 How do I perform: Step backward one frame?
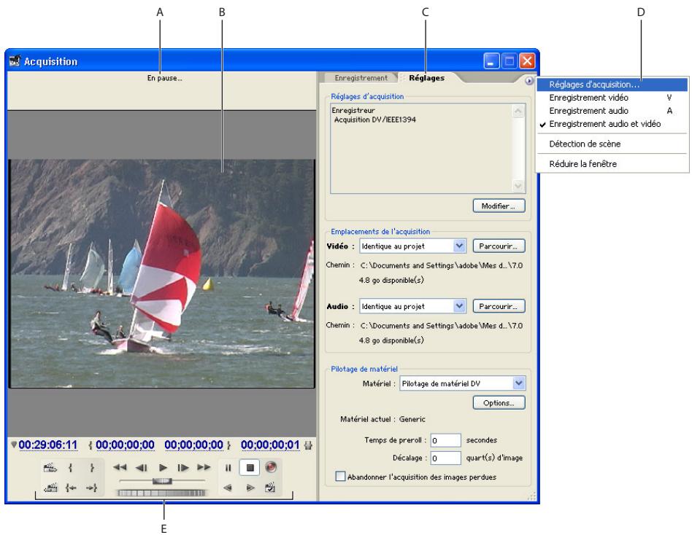click(x=140, y=469)
